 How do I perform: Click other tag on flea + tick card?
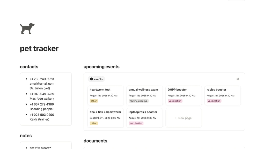tap(94, 123)
